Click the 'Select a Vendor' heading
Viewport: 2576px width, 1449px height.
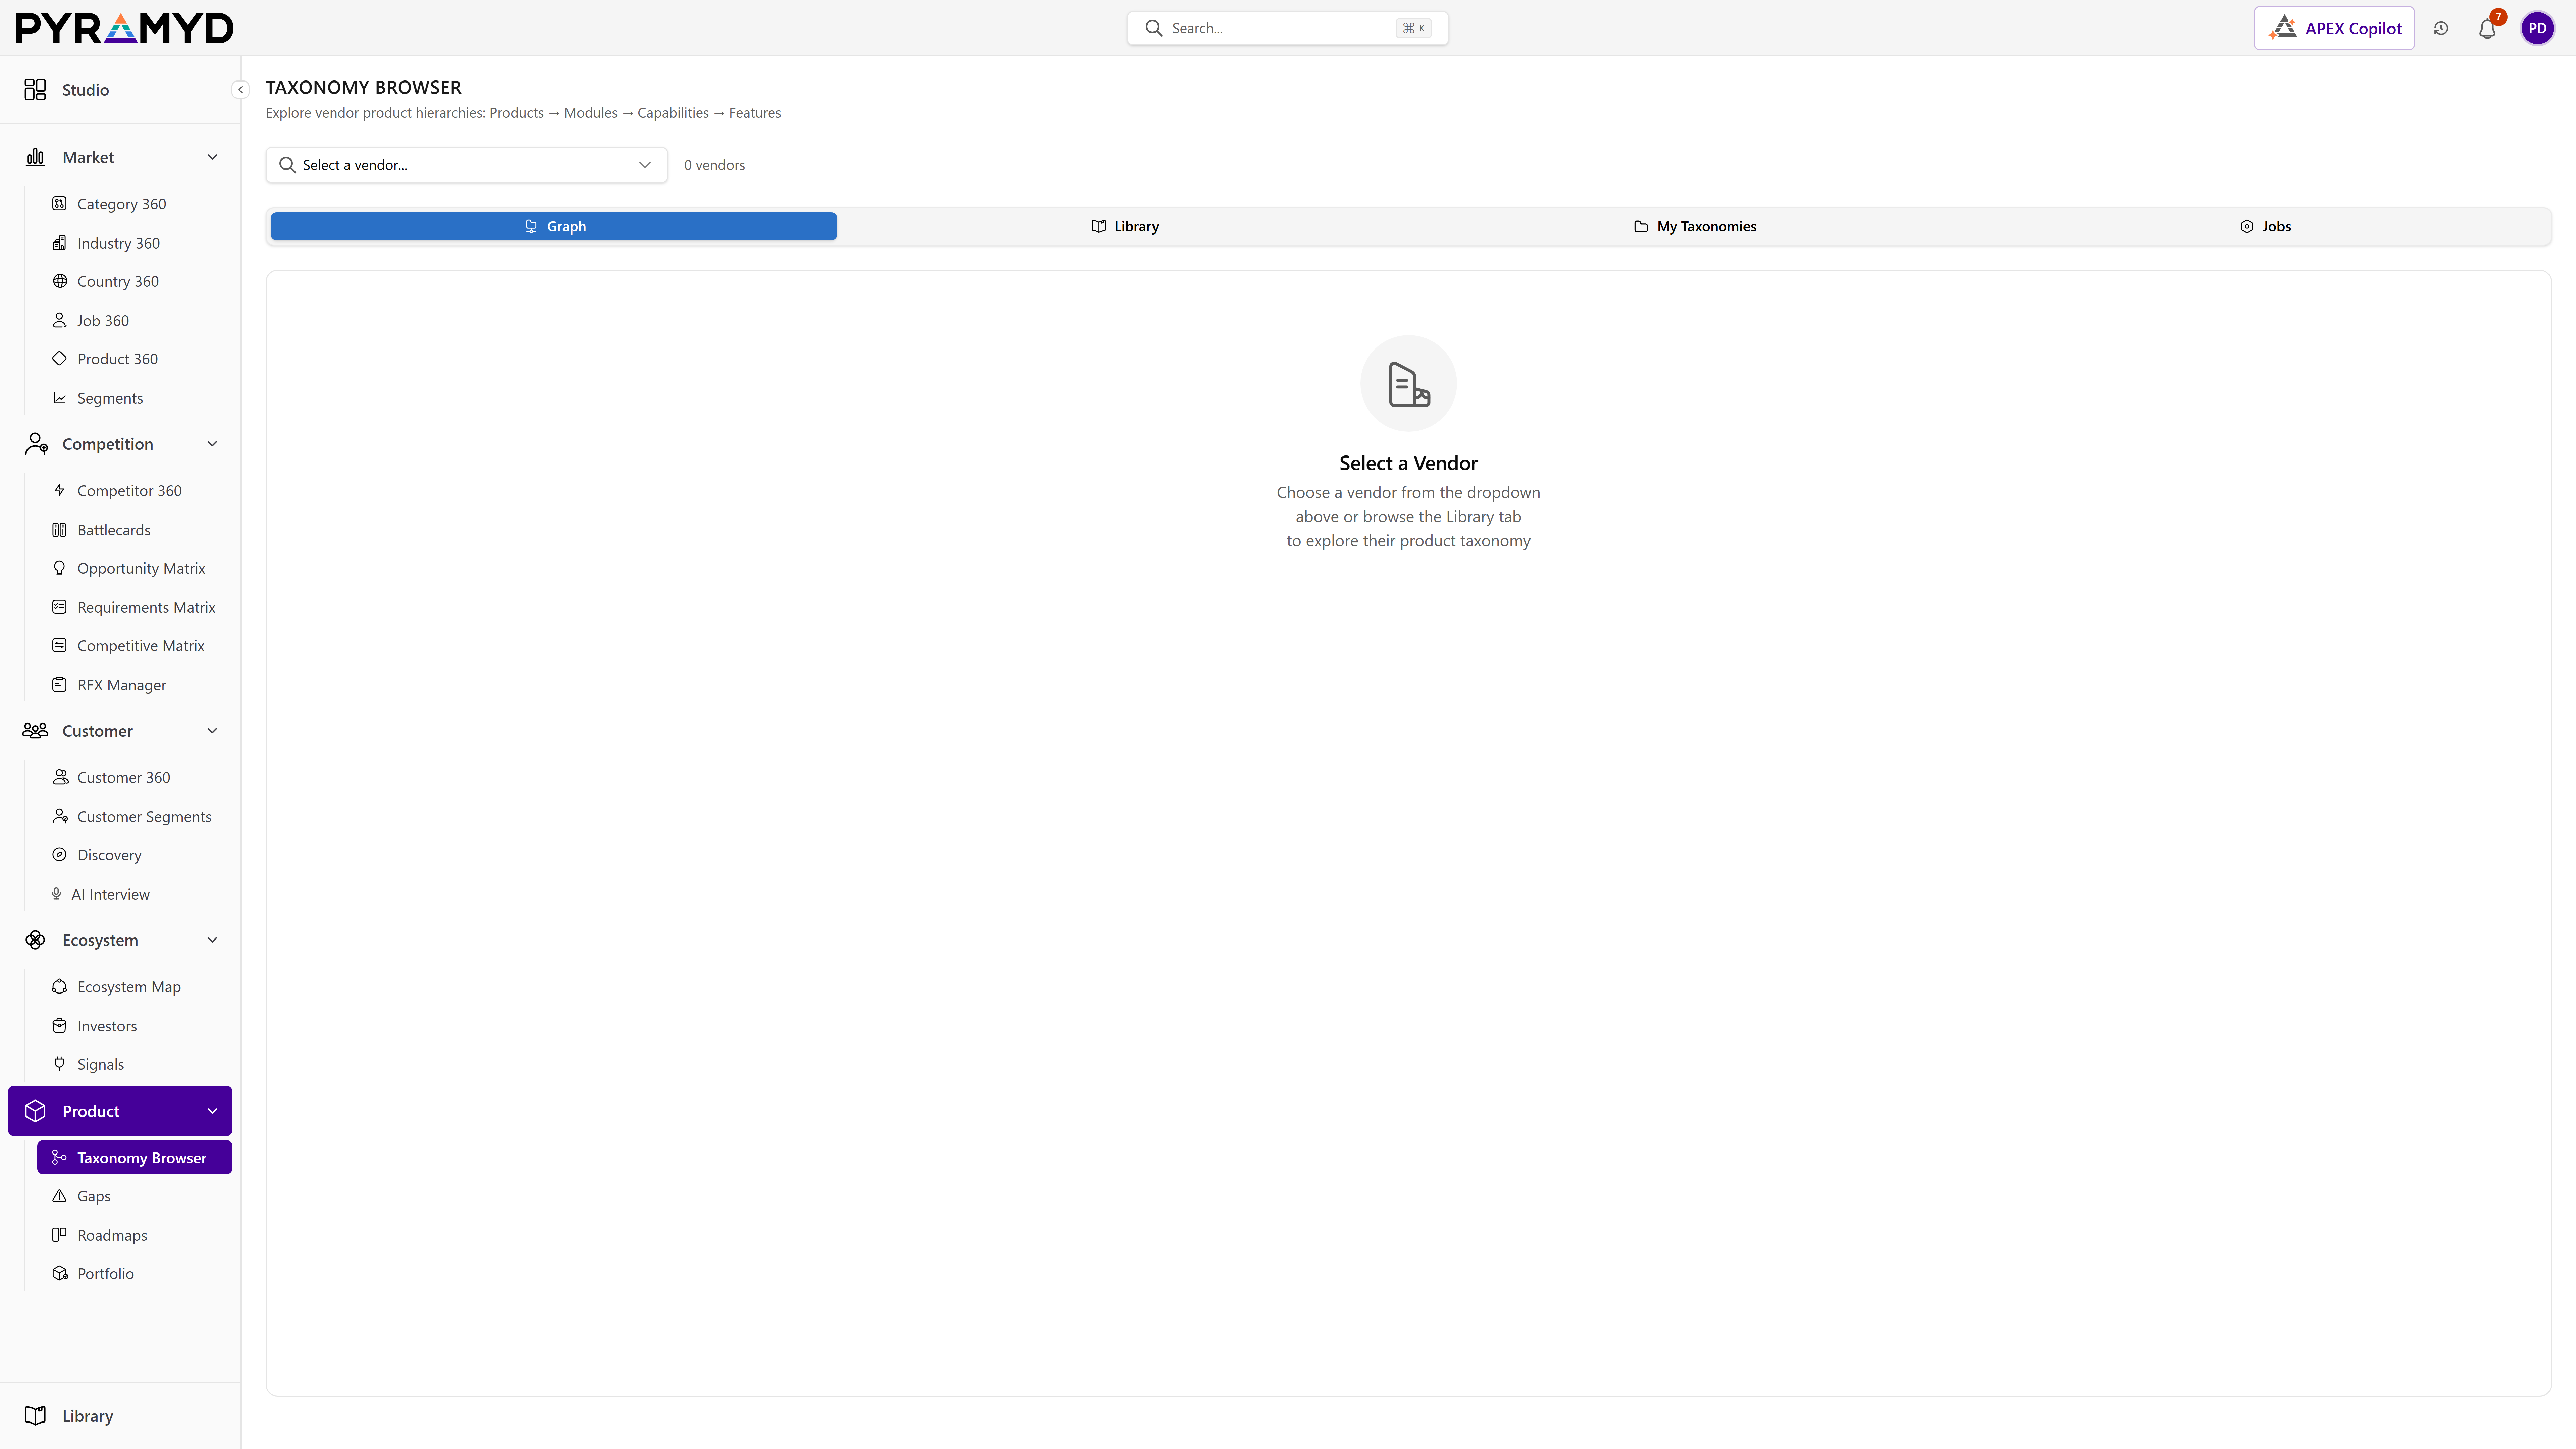pos(1408,463)
